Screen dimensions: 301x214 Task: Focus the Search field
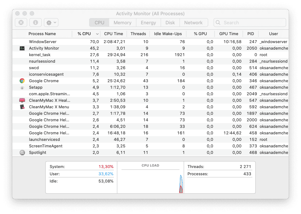(x=250, y=22)
